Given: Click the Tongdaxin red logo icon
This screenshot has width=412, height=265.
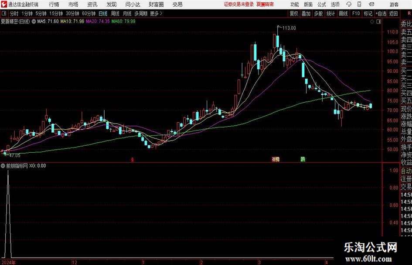Looking at the screenshot, I should coord(4,4).
